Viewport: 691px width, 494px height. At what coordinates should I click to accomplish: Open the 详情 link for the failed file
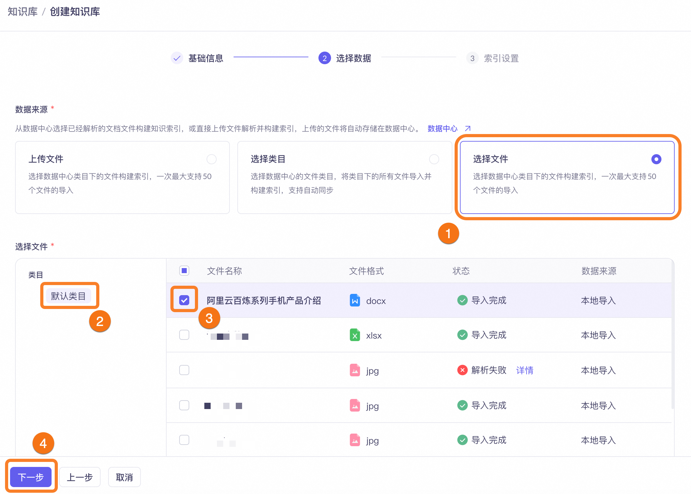(524, 370)
